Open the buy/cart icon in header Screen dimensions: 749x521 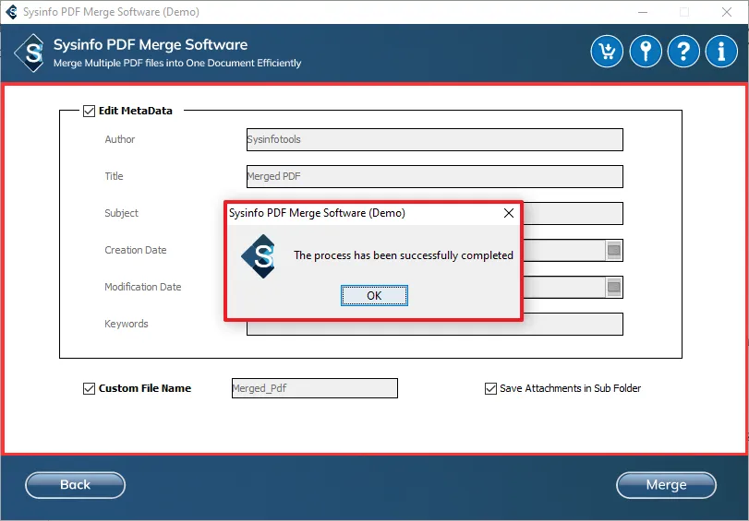pos(607,52)
